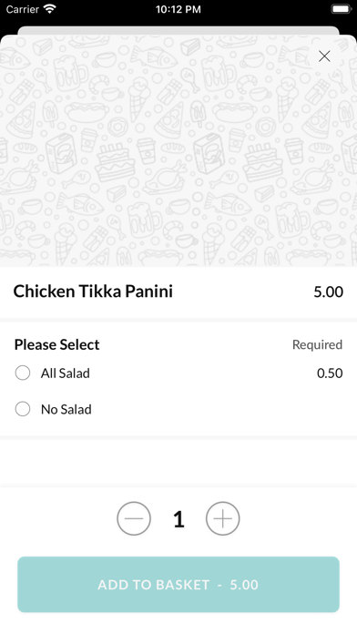Tap the All Salad option label
Screen dimensions: 357x634
coord(65,373)
